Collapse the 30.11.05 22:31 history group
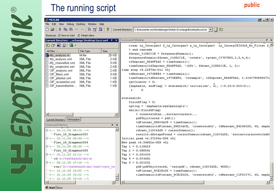 [47, 154]
